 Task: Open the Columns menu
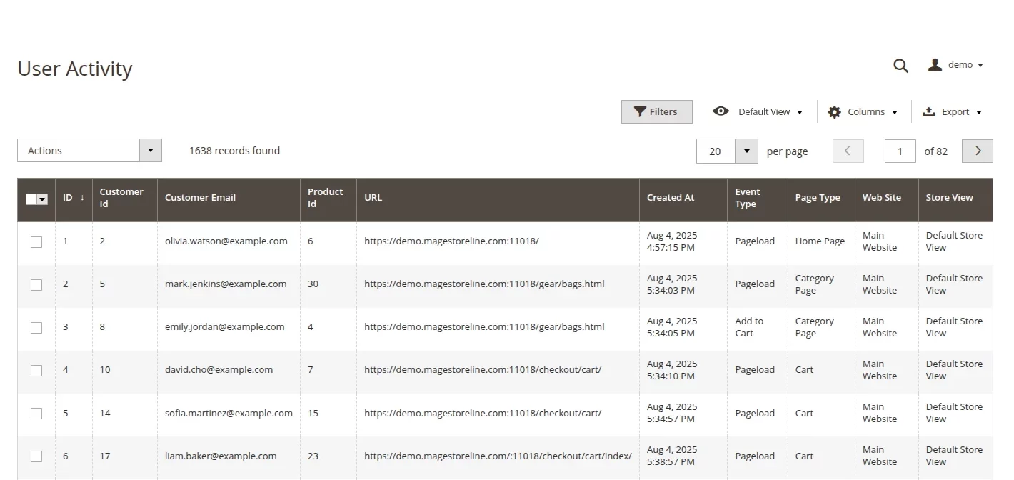(866, 111)
